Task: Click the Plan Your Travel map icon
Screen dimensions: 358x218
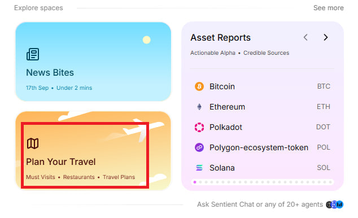Action: (33, 143)
